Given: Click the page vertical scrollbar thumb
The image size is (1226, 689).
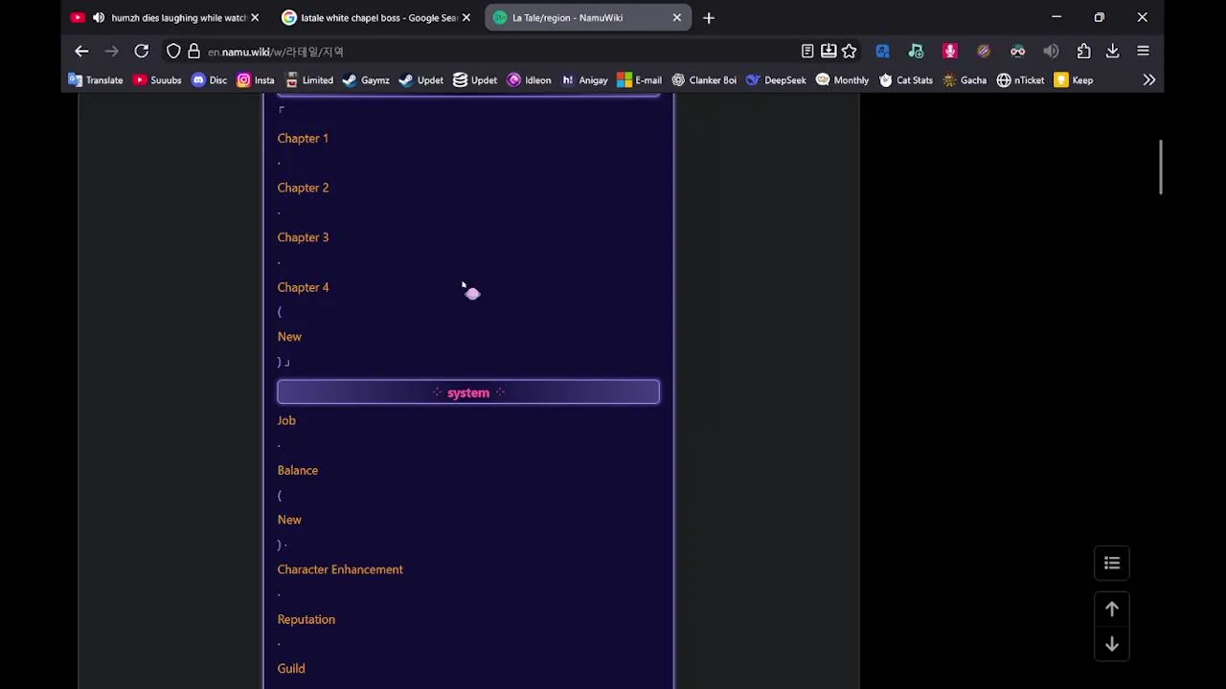Looking at the screenshot, I should coord(1160,167).
